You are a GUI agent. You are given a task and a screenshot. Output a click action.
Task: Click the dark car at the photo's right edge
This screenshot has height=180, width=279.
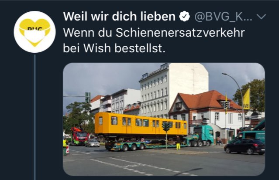245,146
